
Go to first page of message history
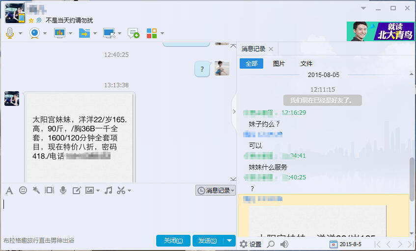(378, 244)
